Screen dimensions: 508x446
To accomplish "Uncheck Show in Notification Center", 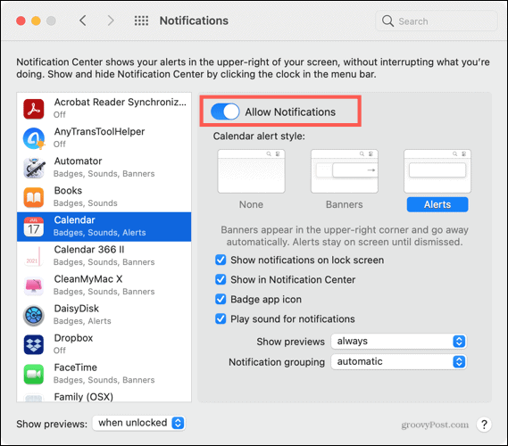I will pyautogui.click(x=221, y=279).
